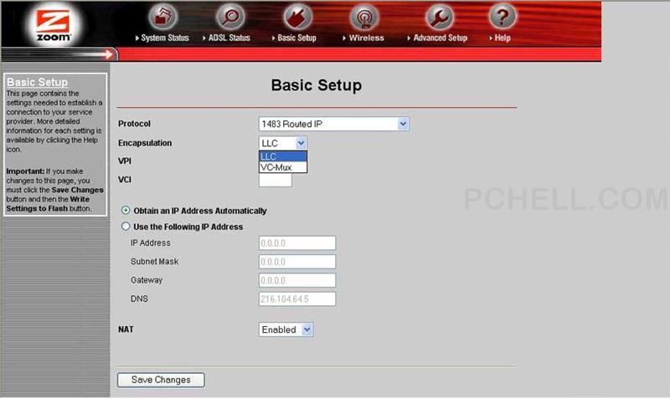Screen dimensions: 670x398
Task: Click the ADSL Status magnifier icon
Action: click(229, 16)
